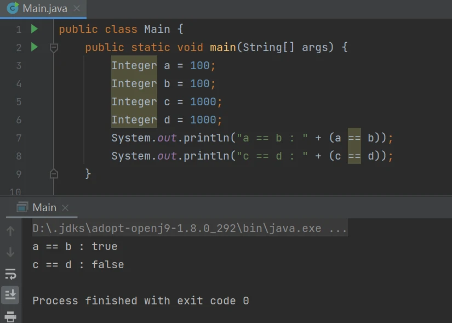
Task: Click the run configuration icon on Main tab
Action: point(22,207)
